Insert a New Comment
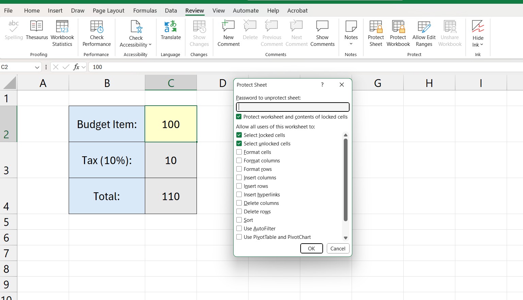The width and height of the screenshot is (523, 300). (x=228, y=32)
